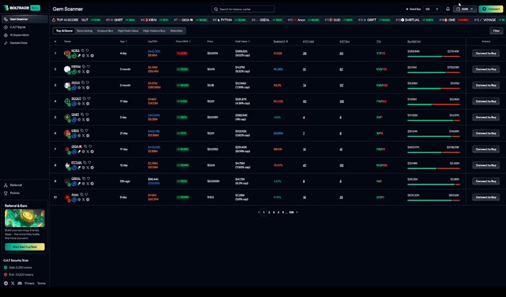The image size is (506, 297).
Task: Add NORA token to favorites heart icon
Action: [x=87, y=51]
